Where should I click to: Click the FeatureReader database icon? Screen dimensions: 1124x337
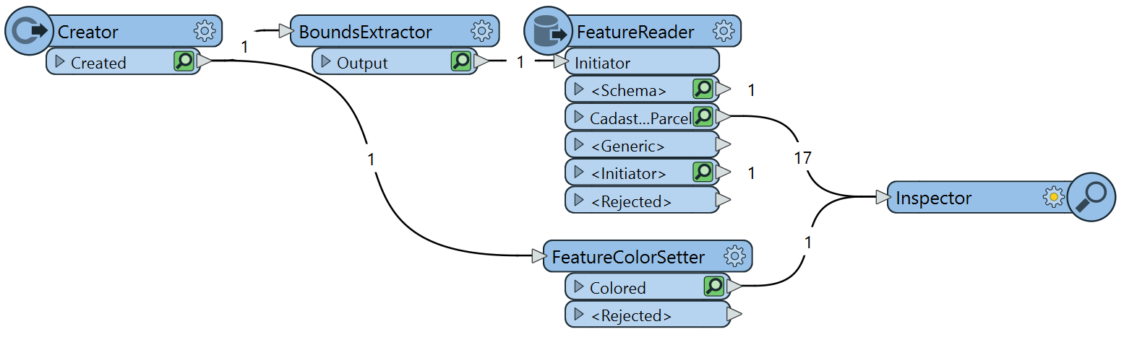tap(548, 32)
